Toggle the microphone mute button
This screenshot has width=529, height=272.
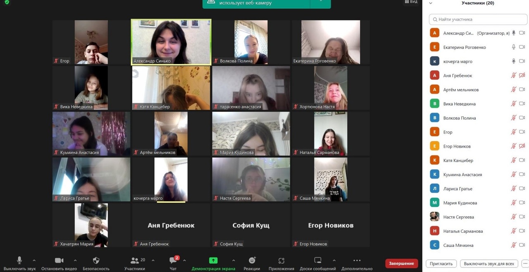pyautogui.click(x=19, y=260)
